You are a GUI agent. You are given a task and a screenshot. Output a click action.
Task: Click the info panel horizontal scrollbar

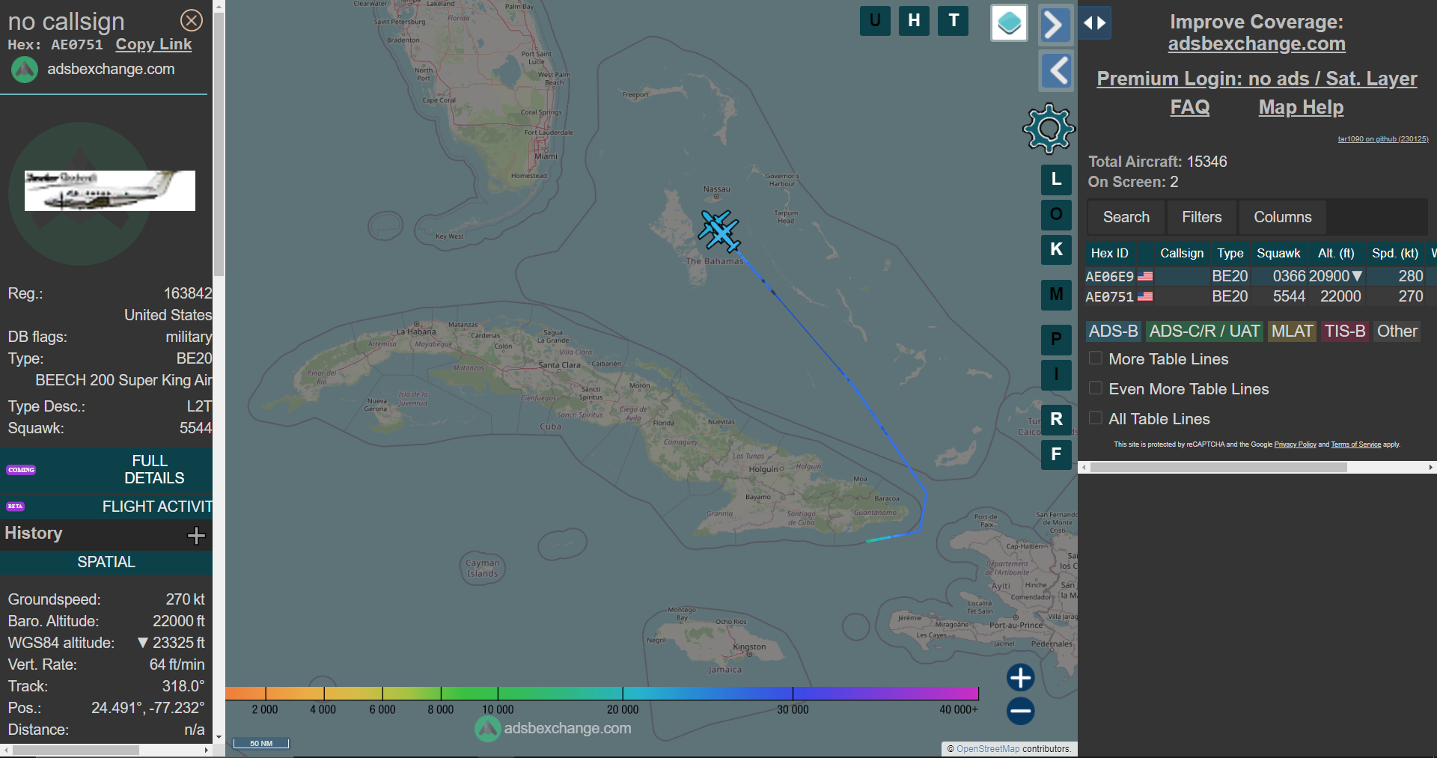point(76,750)
